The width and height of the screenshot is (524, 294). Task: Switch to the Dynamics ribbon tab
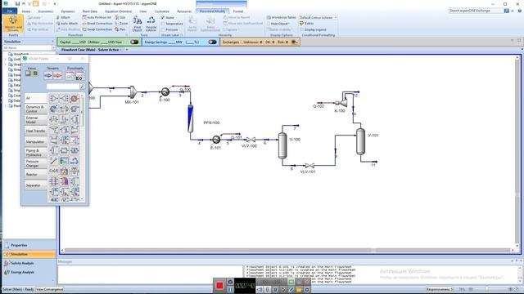pyautogui.click(x=68, y=11)
